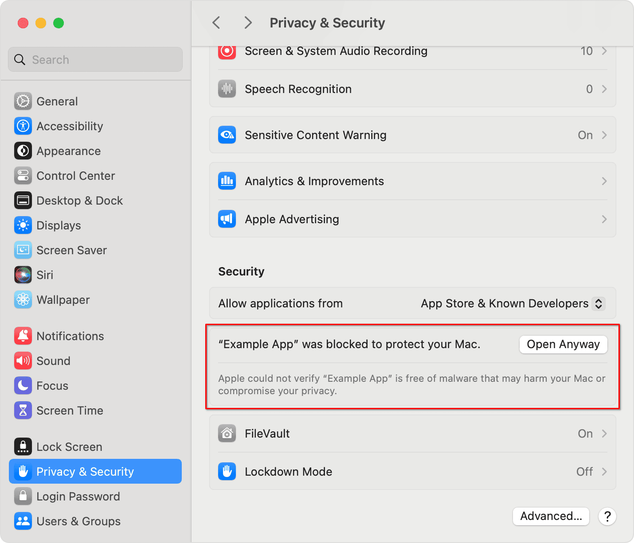Click the Lockdown Mode hand icon
This screenshot has height=543, width=634.
227,472
